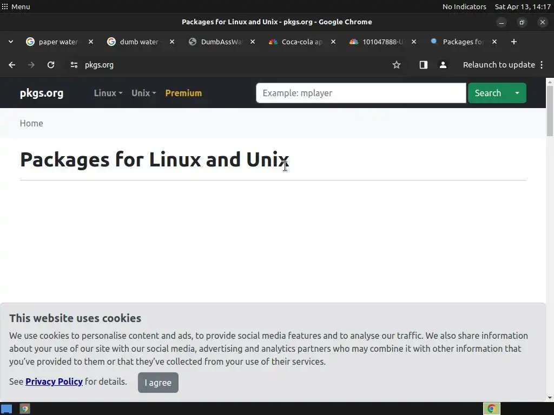Image resolution: width=554 pixels, height=415 pixels.
Task: View site information icon in address bar
Action: coord(74,65)
